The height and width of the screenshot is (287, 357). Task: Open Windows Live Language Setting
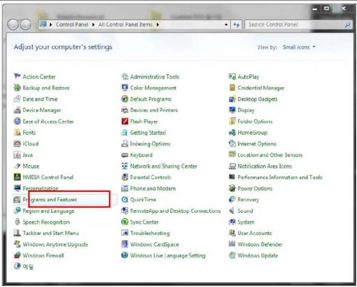[168, 255]
